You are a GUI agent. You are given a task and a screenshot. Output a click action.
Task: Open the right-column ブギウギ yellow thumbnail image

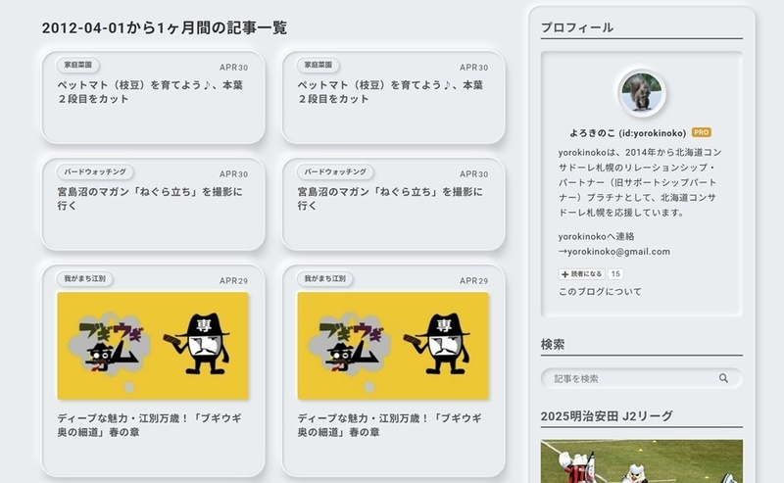coord(393,346)
